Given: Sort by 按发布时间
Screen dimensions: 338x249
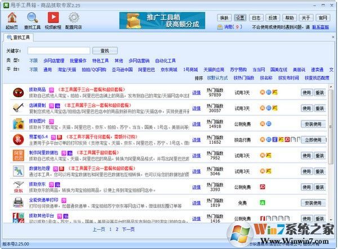Looking at the screenshot, I should (x=288, y=78).
